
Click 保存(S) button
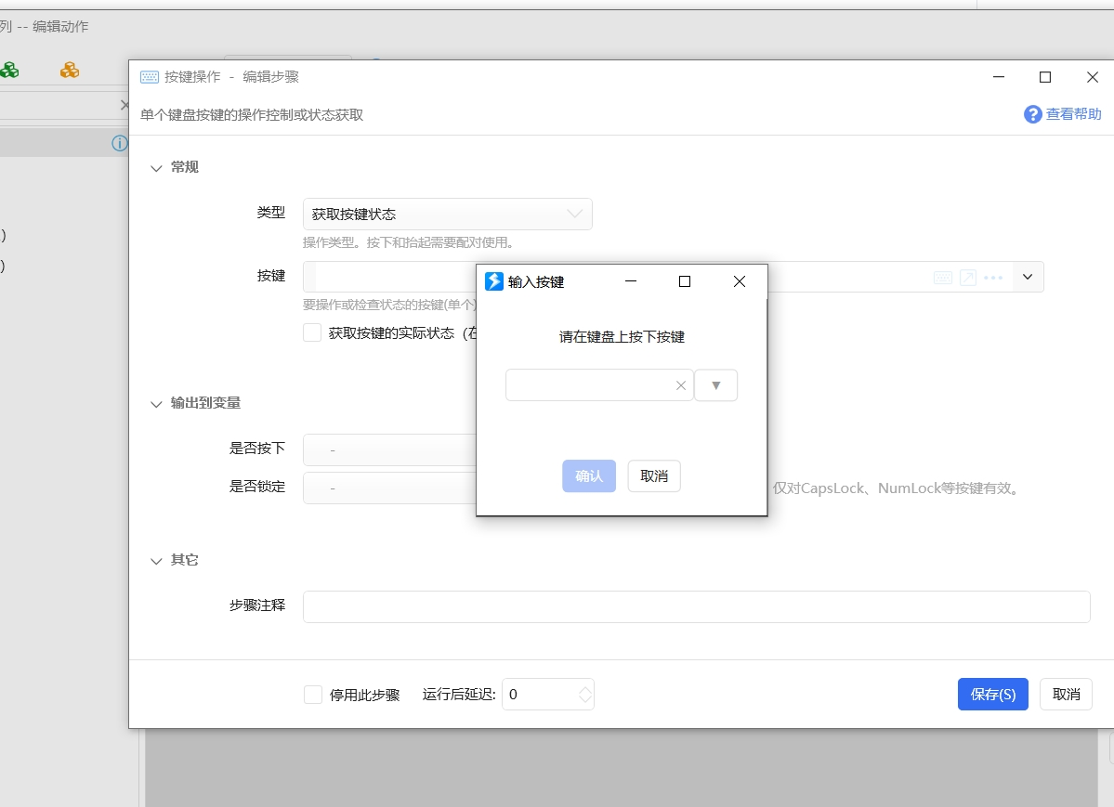tap(992, 694)
